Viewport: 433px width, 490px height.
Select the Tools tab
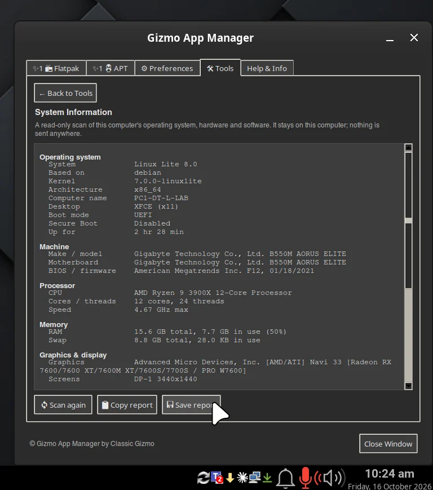220,68
